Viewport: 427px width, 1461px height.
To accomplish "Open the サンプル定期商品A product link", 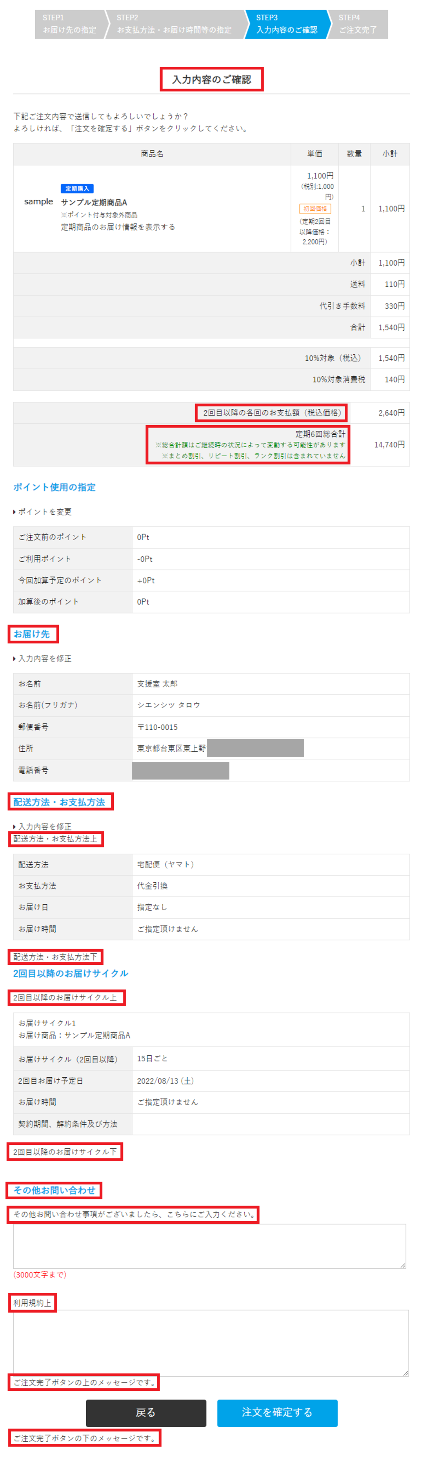I will point(94,202).
